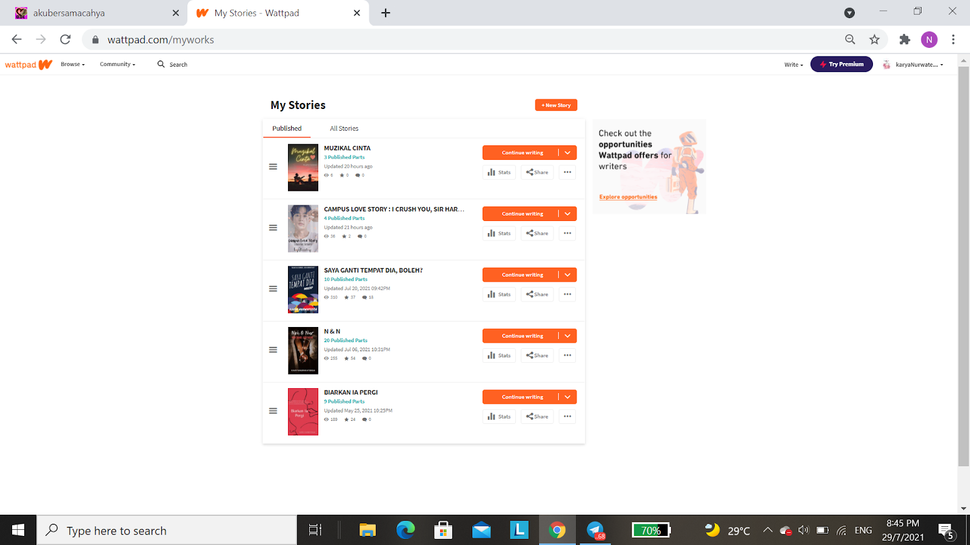
Task: Continue writing CAMPUS LOVE STORY
Action: point(521,214)
